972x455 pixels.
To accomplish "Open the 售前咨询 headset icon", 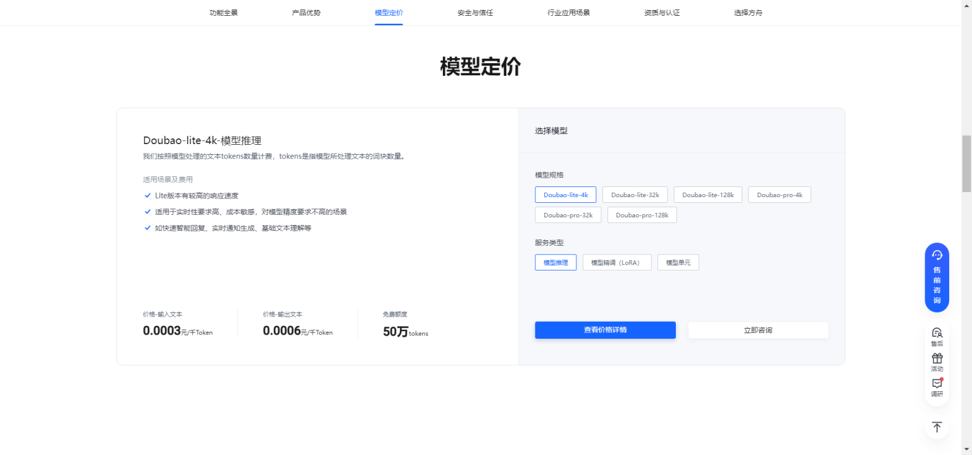I will [x=937, y=255].
